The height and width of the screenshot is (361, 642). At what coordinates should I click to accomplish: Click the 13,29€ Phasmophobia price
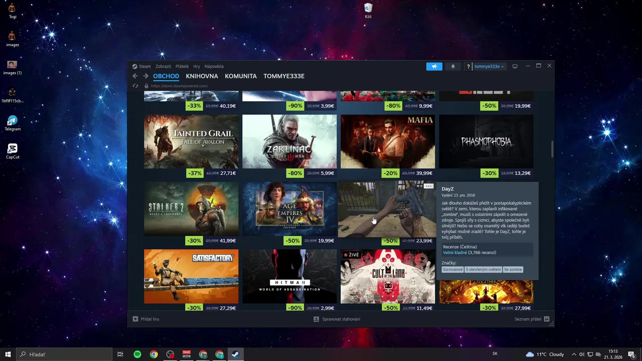[x=523, y=173]
